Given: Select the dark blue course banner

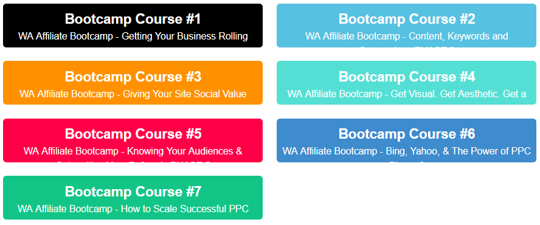Looking at the screenshot, I should (406, 140).
